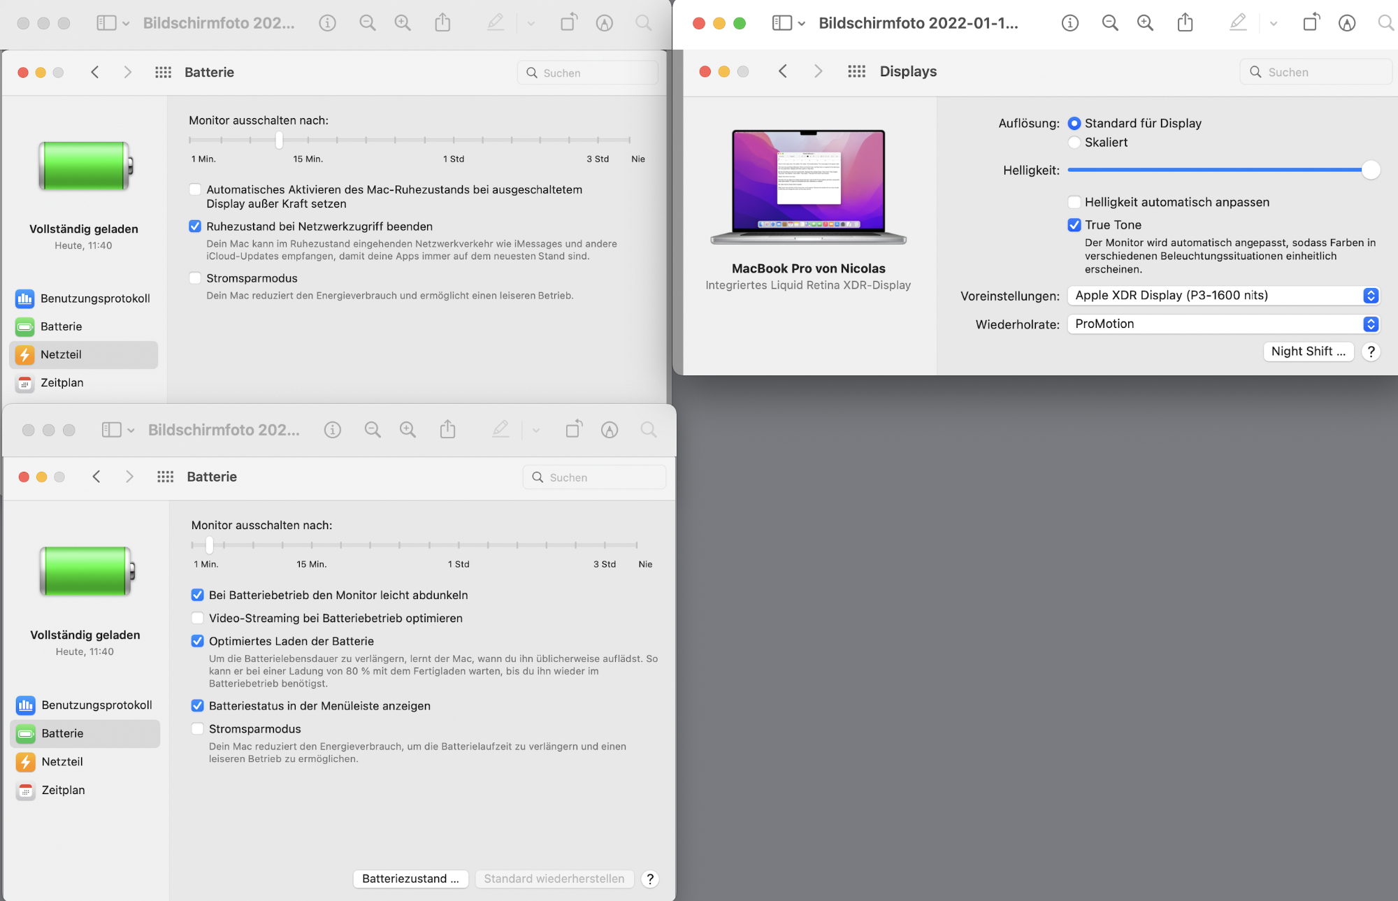
Task: Click rotate icon in the top-right Preview toolbar
Action: click(1311, 23)
